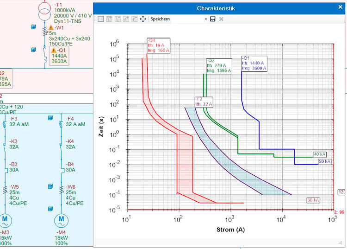347x249 pixels.
Task: Click the blue info icon next to -F4 fuse
Action: 50,118
